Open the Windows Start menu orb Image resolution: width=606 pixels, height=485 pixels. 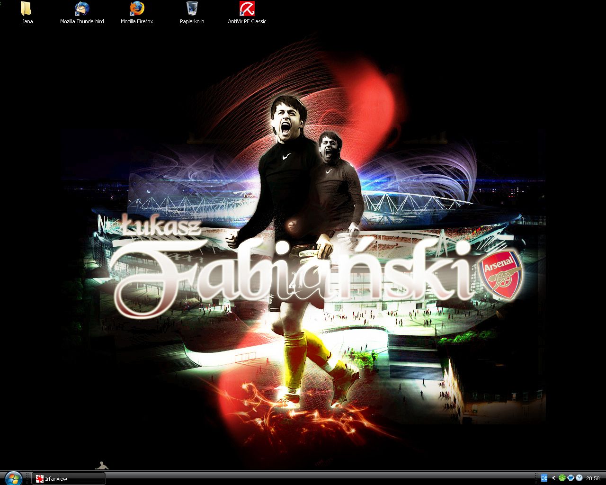[13, 478]
